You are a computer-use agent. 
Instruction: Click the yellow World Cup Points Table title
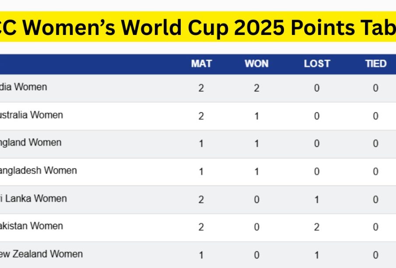198,27
